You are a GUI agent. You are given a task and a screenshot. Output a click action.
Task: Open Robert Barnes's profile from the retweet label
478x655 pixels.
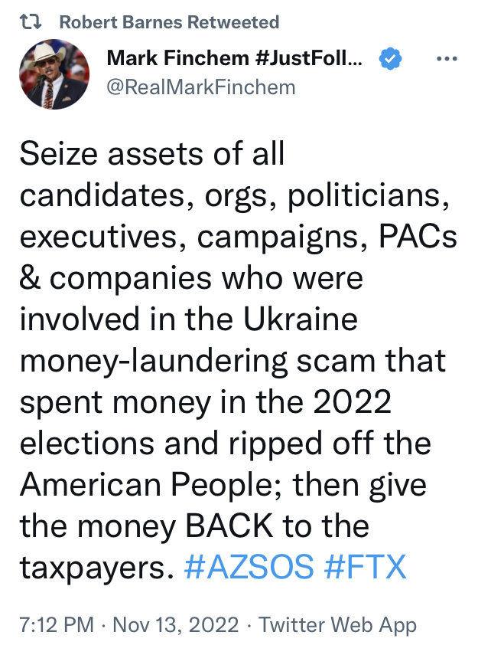(126, 22)
